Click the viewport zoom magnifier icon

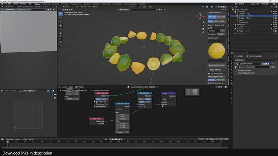click(x=203, y=22)
